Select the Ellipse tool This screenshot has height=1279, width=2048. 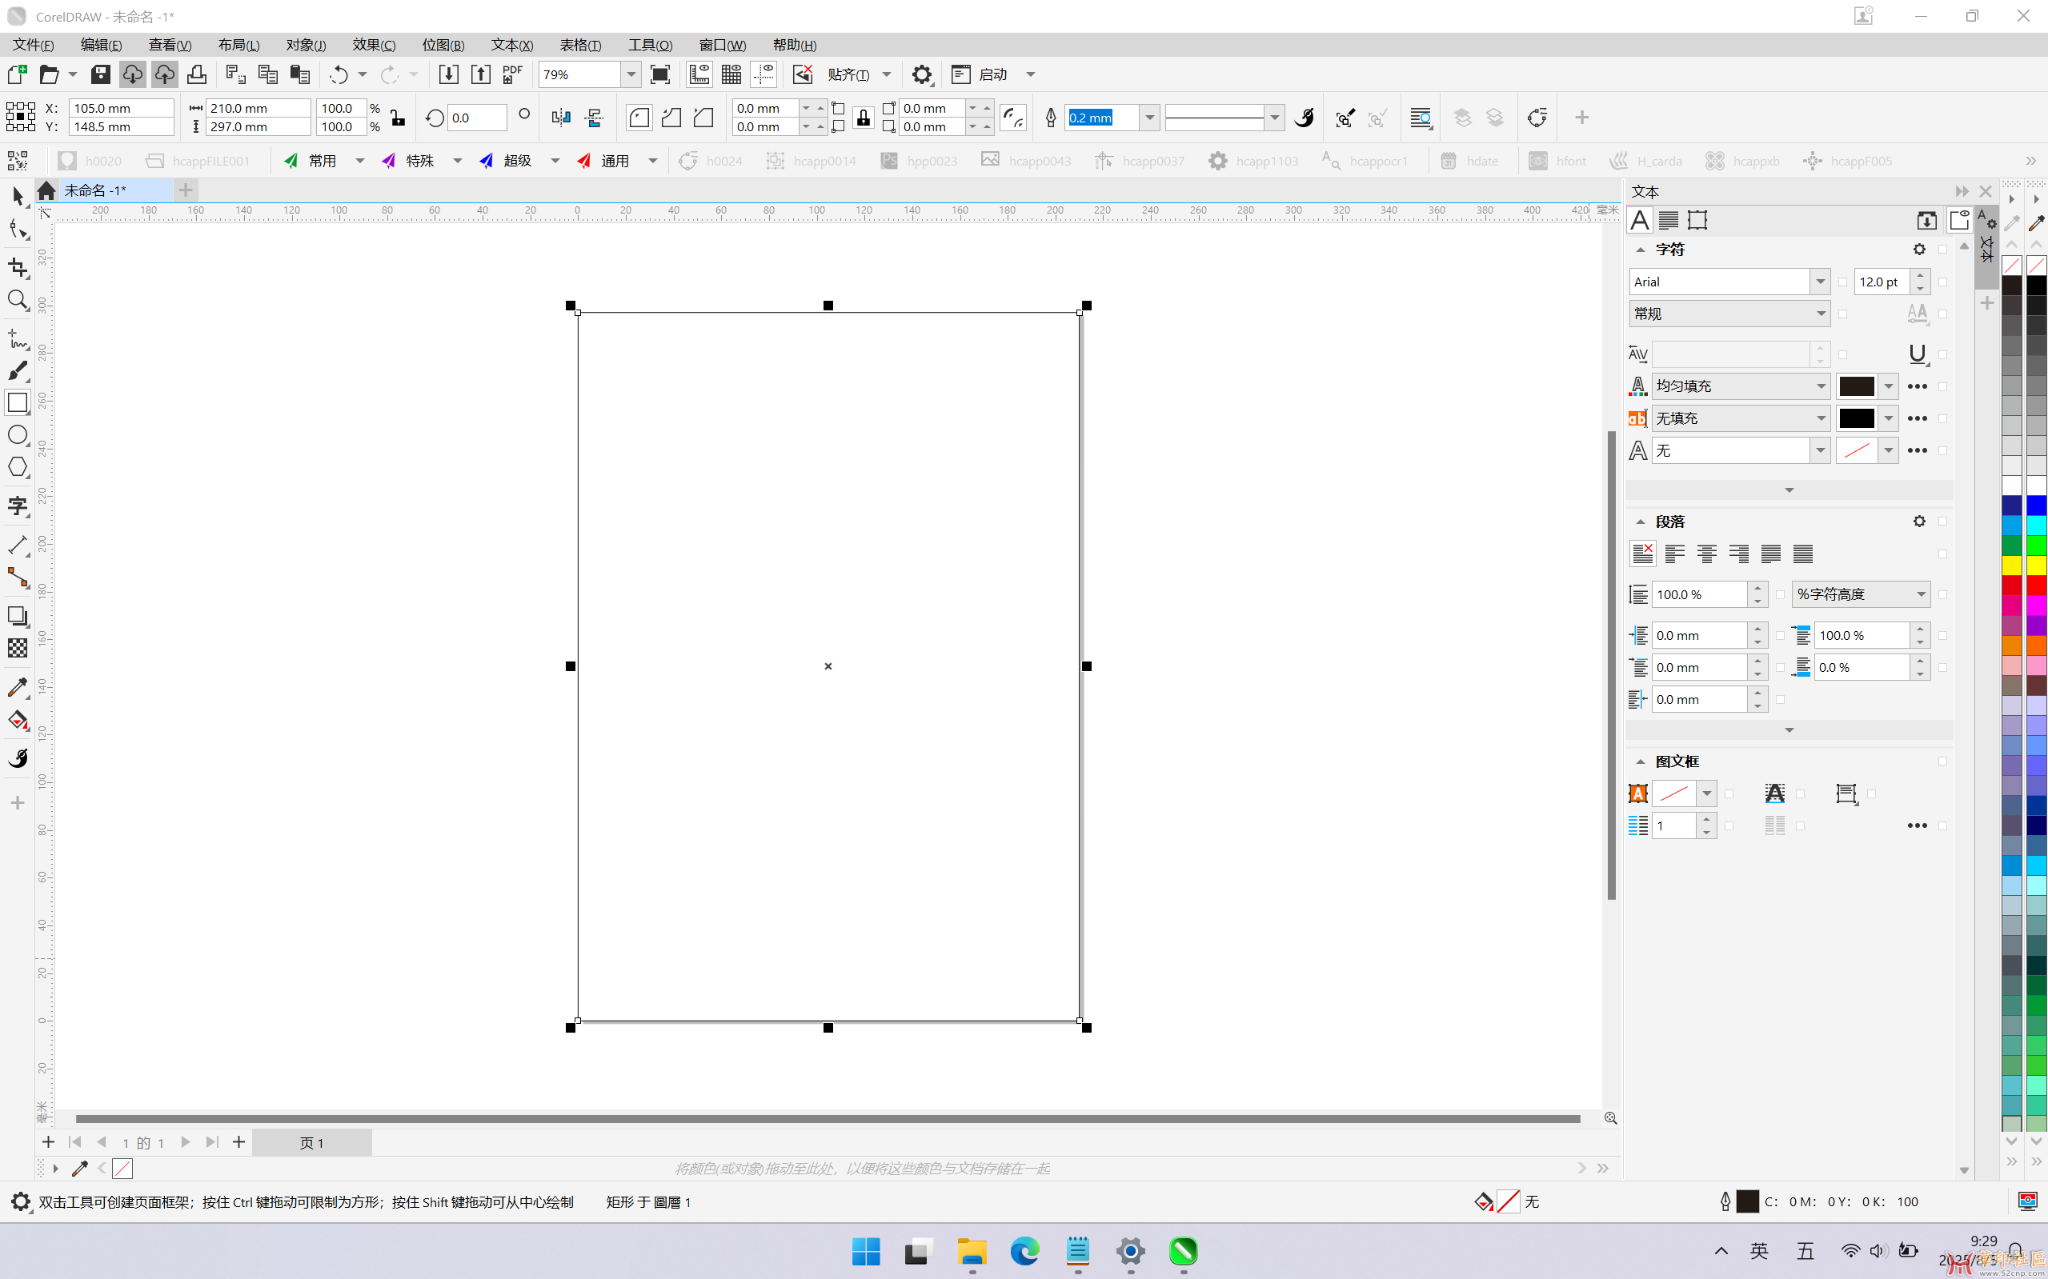[x=18, y=435]
